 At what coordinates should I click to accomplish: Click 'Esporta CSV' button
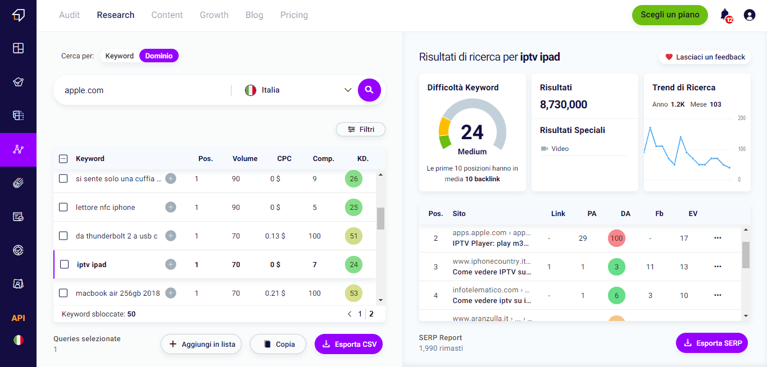click(348, 345)
